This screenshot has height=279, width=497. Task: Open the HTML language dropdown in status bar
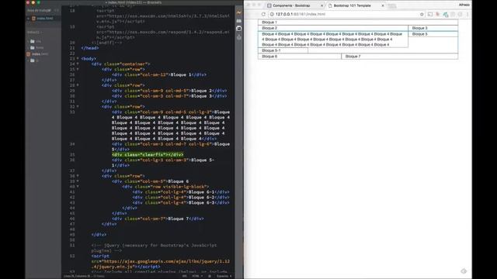[197, 276]
